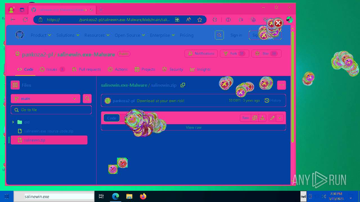360x202 pixels.
Task: Search this repository files magnifier button
Action: click(x=87, y=98)
